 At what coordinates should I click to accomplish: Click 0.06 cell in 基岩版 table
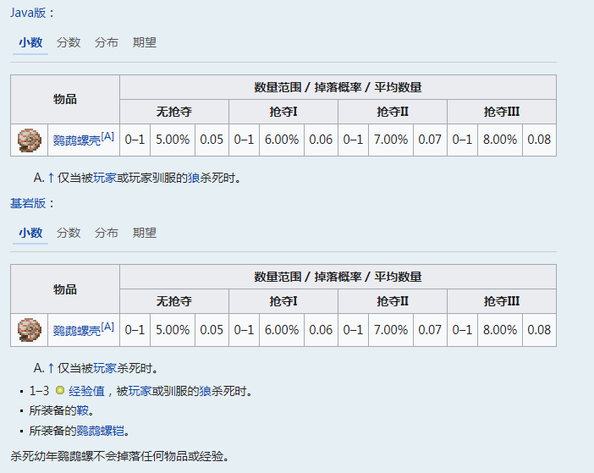pos(321,330)
